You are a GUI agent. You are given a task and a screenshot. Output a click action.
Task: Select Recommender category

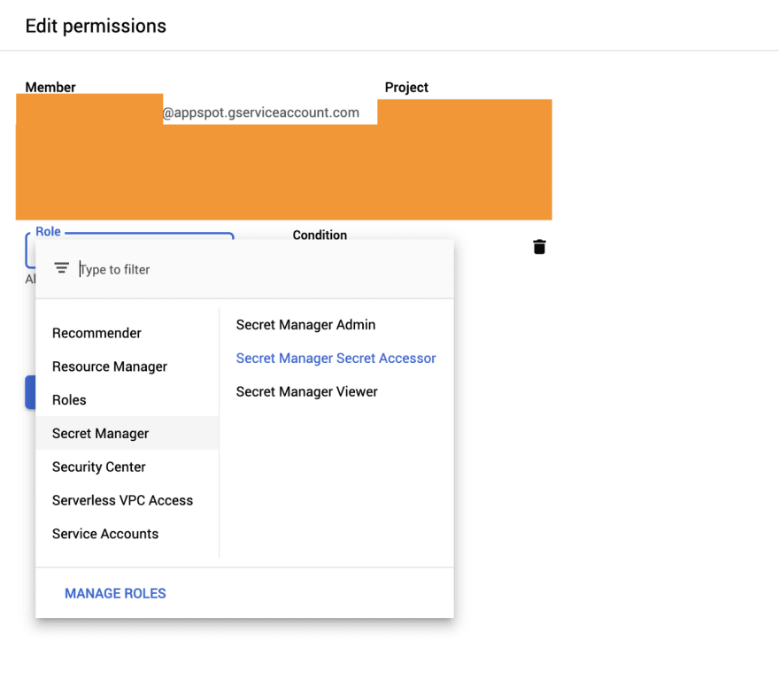[x=127, y=333]
